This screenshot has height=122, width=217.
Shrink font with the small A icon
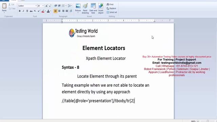pyautogui.click(x=50, y=6)
